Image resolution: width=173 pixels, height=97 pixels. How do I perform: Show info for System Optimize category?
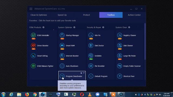[x=74, y=27]
